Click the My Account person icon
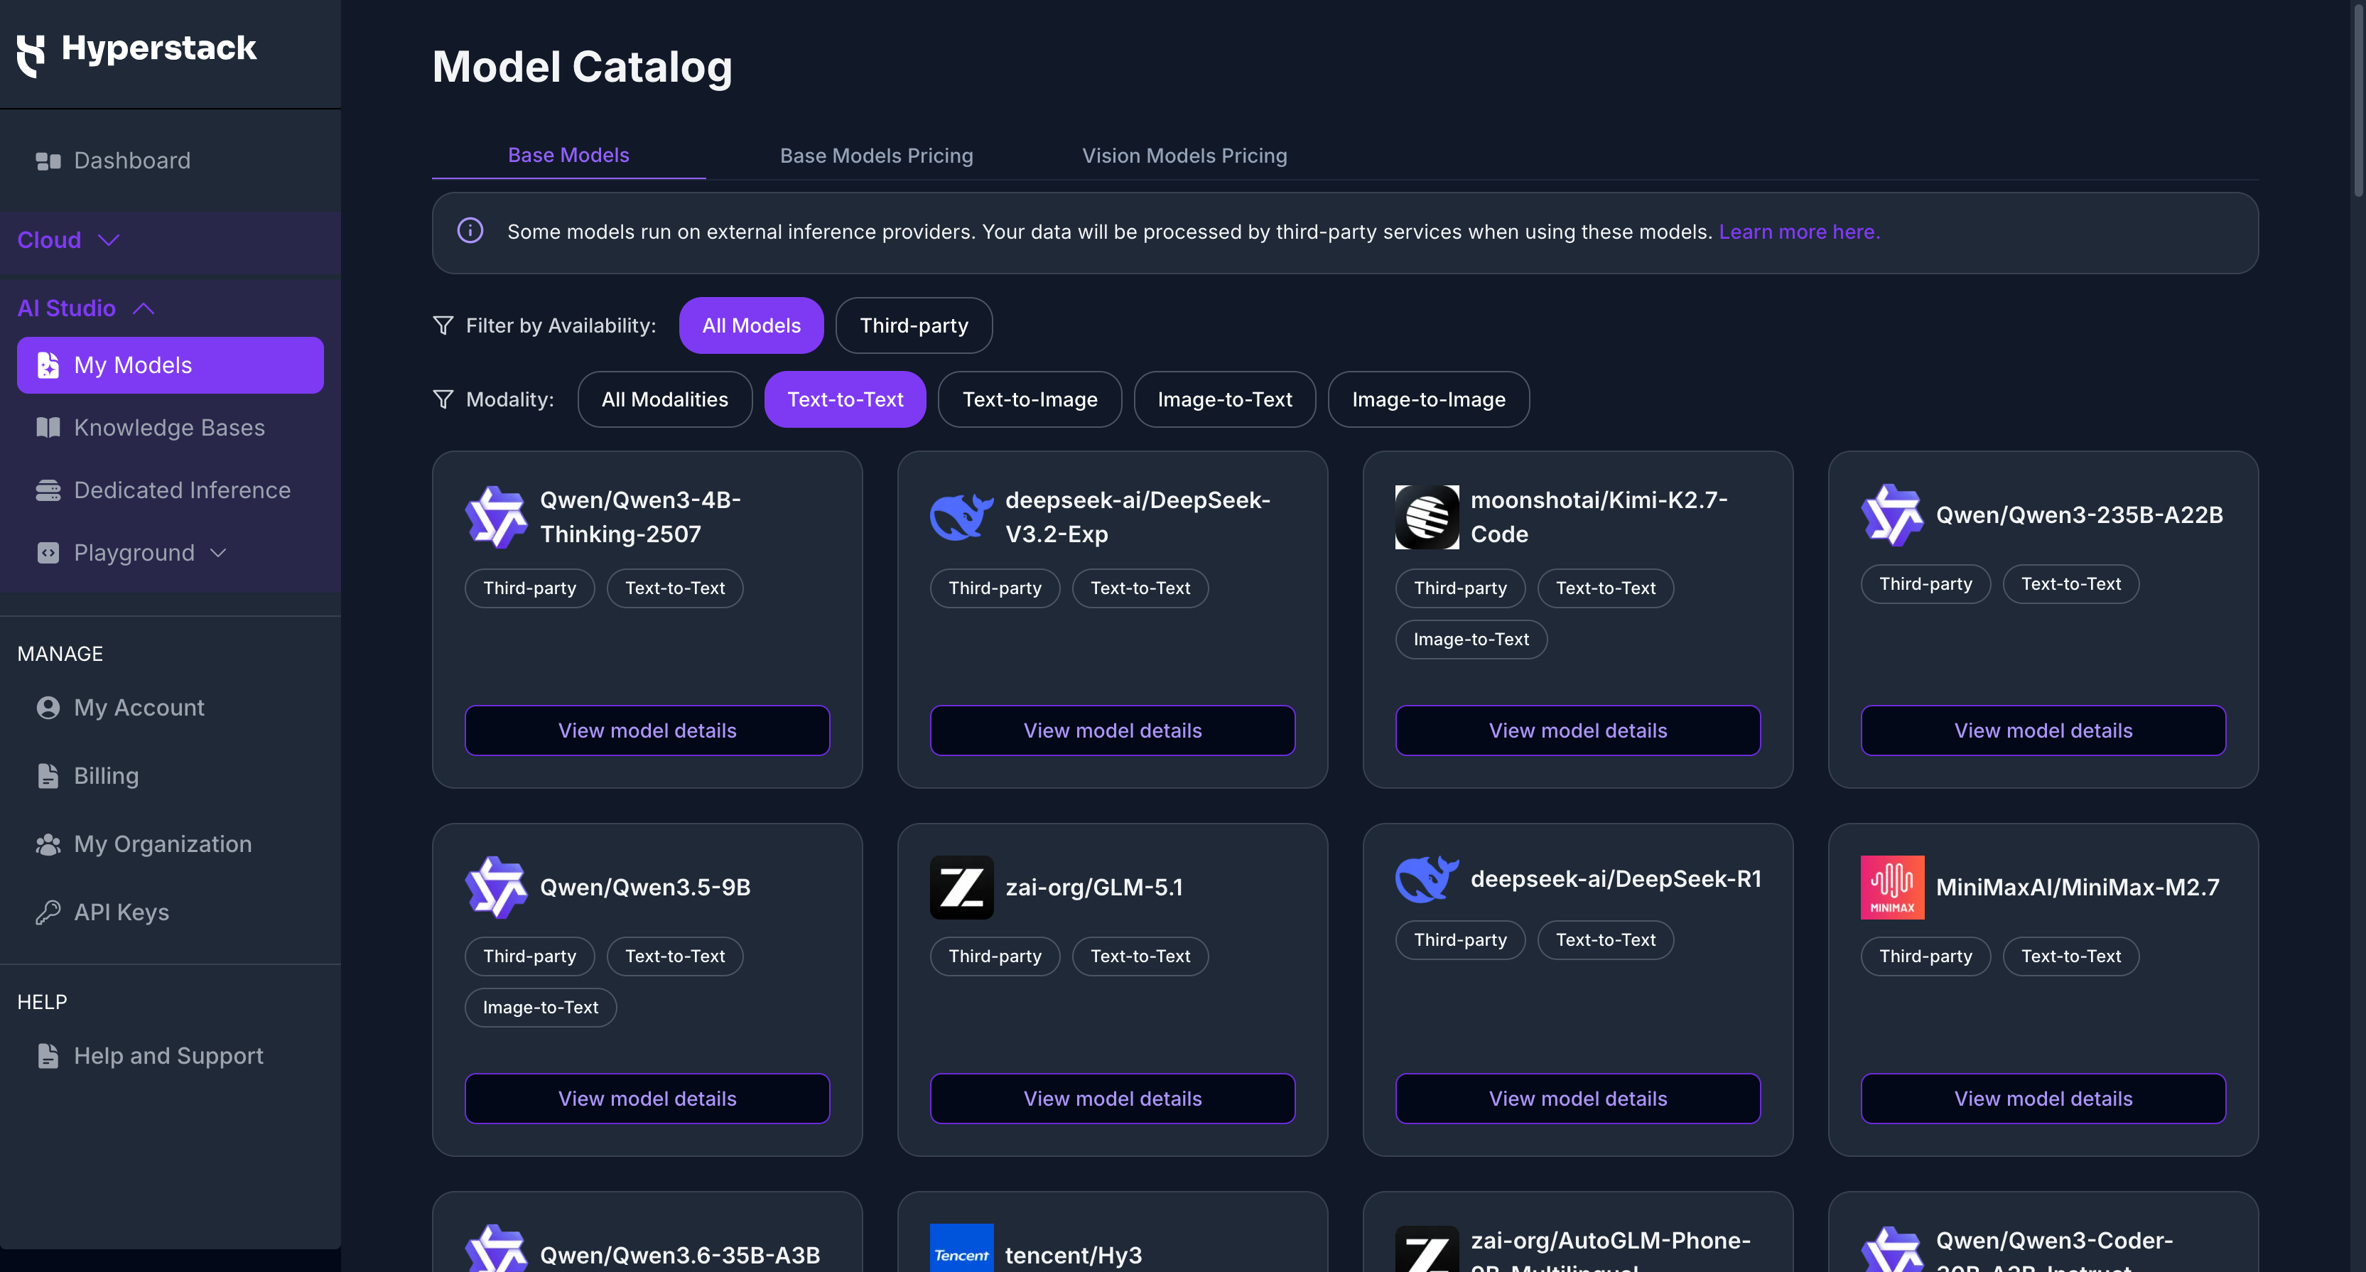The image size is (2366, 1272). (x=48, y=707)
